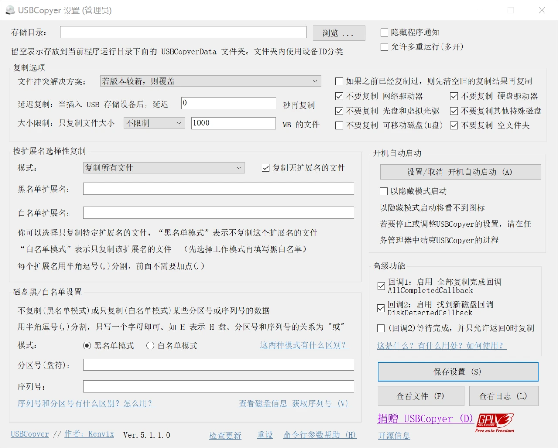The image size is (558, 448).
Task: Click 保存设置 (S) button
Action: [458, 372]
